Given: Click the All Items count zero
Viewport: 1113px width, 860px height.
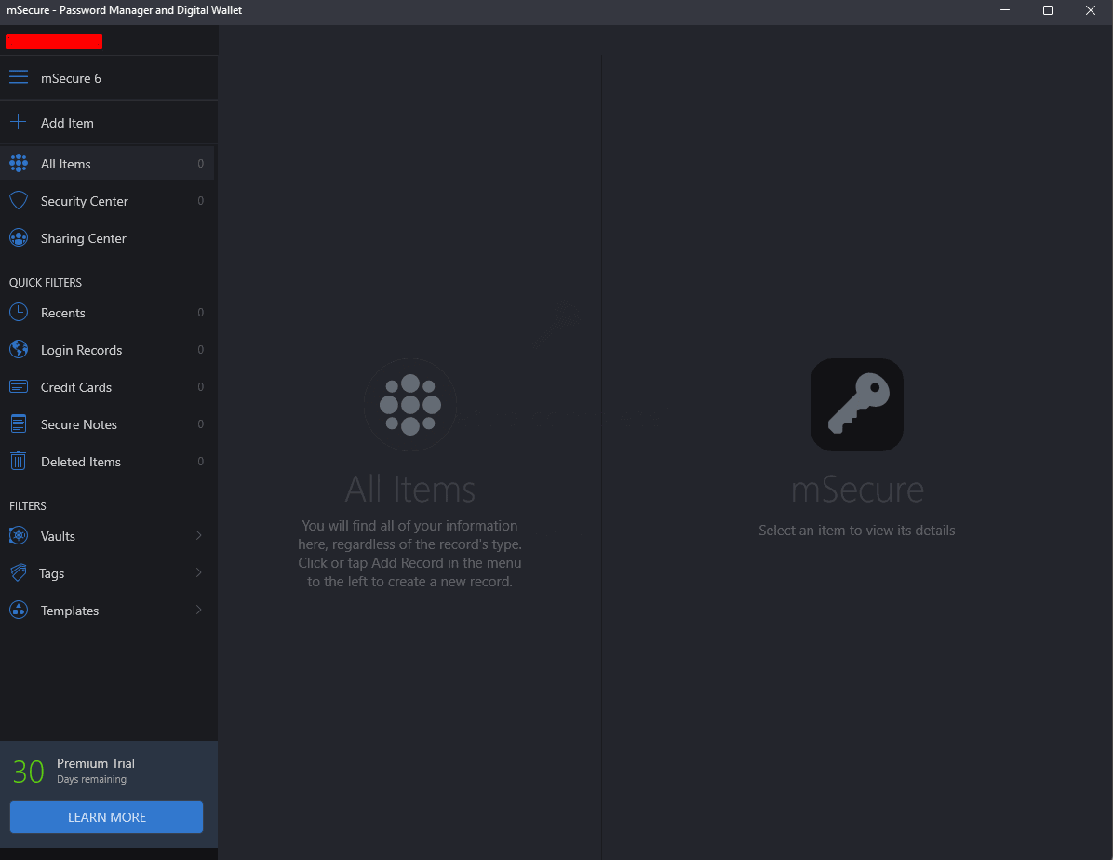Looking at the screenshot, I should click(x=200, y=163).
